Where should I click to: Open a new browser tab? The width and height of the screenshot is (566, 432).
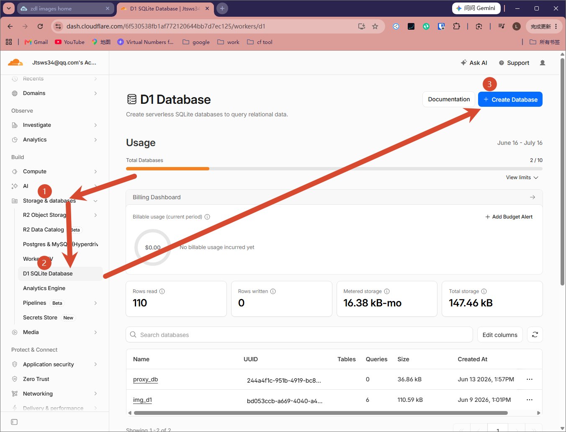click(222, 8)
